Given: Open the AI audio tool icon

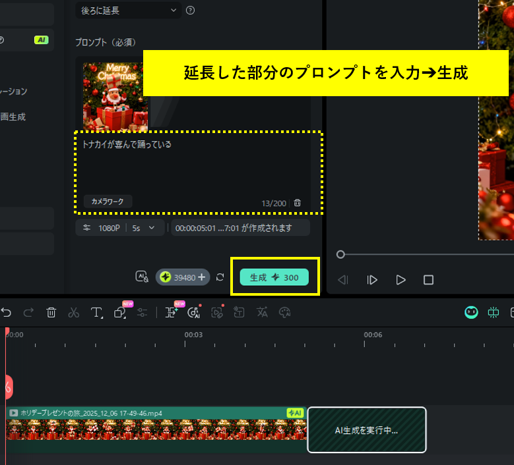Looking at the screenshot, I should (194, 312).
